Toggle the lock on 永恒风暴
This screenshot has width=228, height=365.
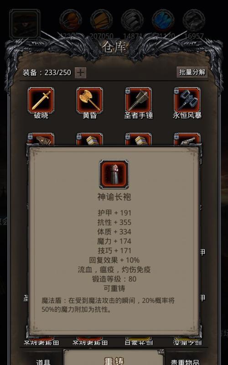(176, 91)
